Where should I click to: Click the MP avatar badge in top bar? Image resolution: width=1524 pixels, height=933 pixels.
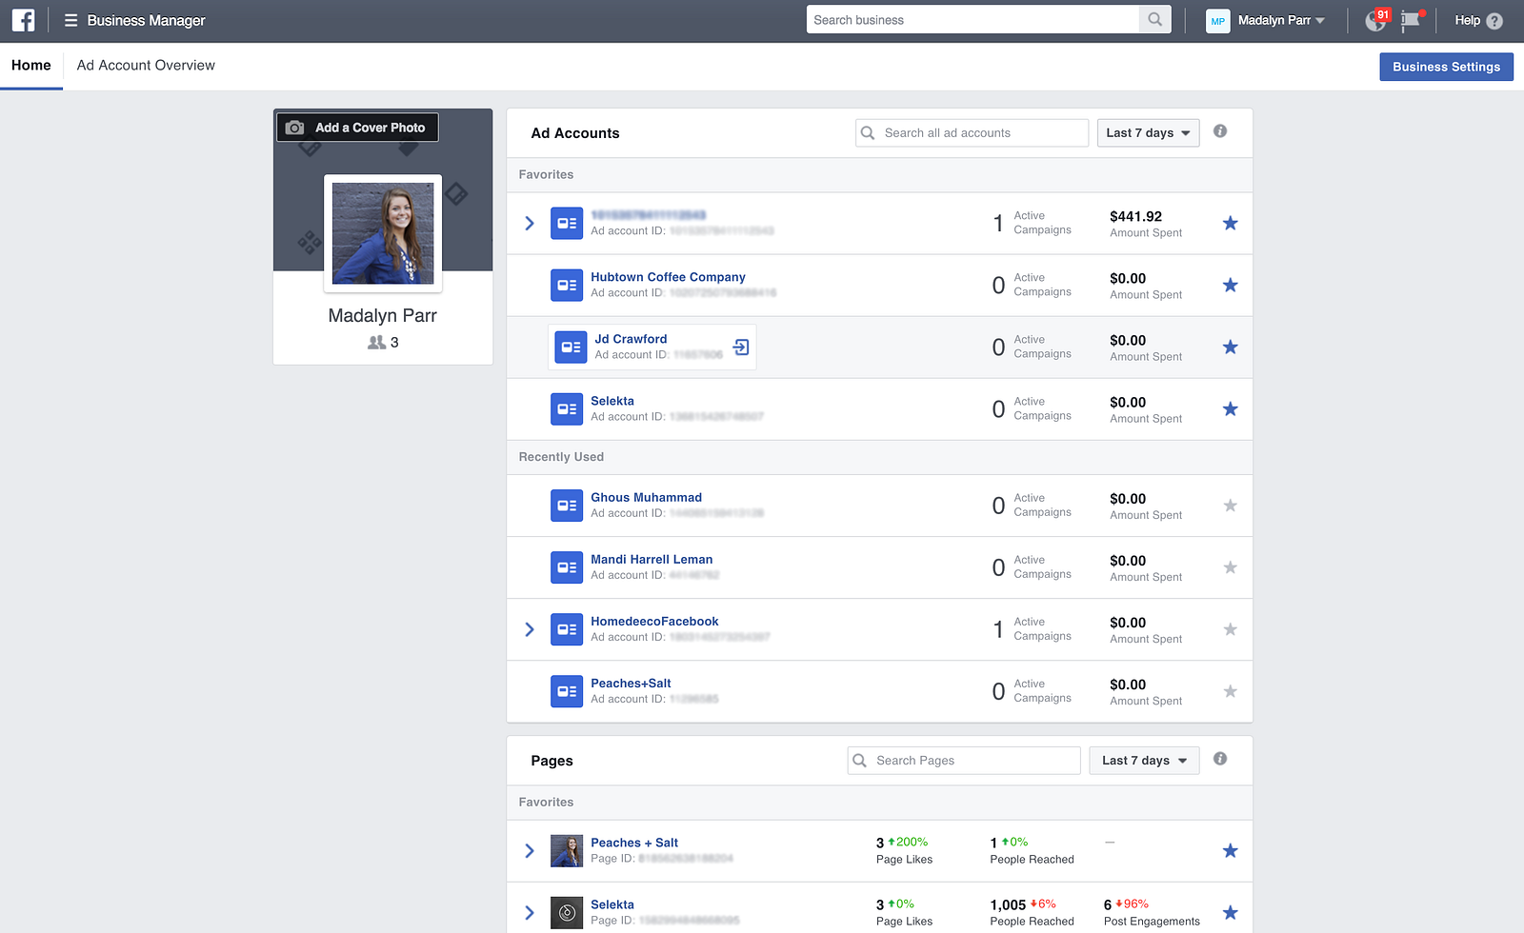click(1217, 21)
